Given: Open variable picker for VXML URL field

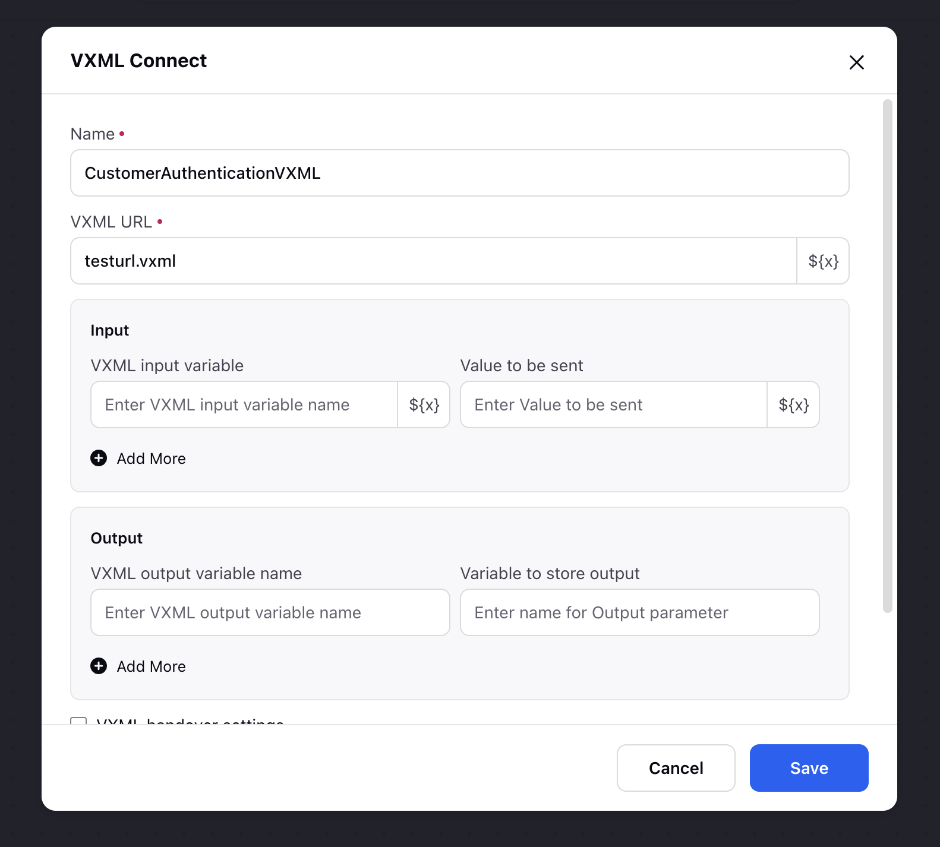Looking at the screenshot, I should click(x=823, y=261).
